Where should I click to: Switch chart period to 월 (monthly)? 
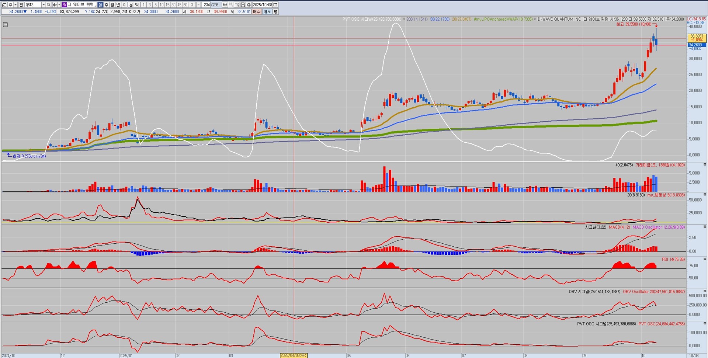(112, 5)
